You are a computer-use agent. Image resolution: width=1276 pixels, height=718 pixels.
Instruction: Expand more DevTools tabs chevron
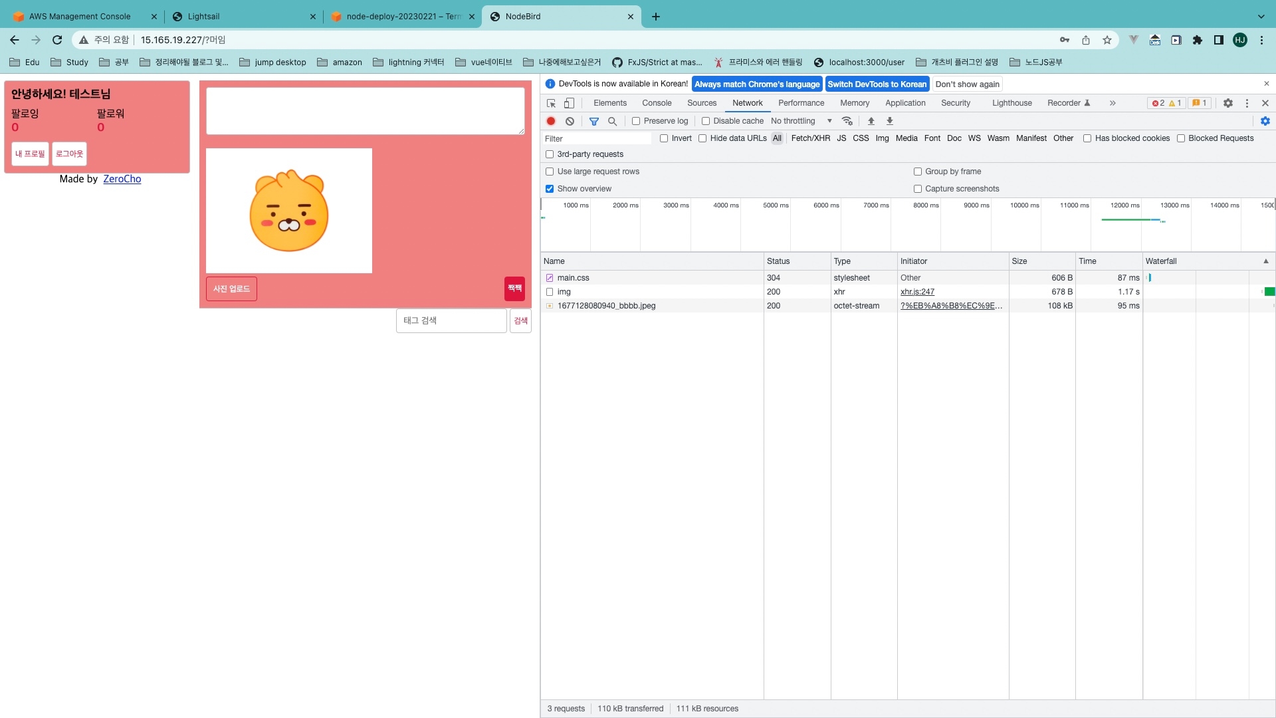1113,103
